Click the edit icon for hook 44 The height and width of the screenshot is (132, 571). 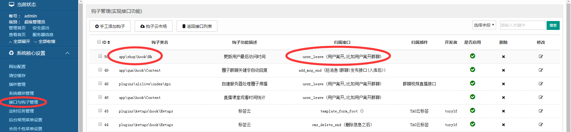click(541, 125)
